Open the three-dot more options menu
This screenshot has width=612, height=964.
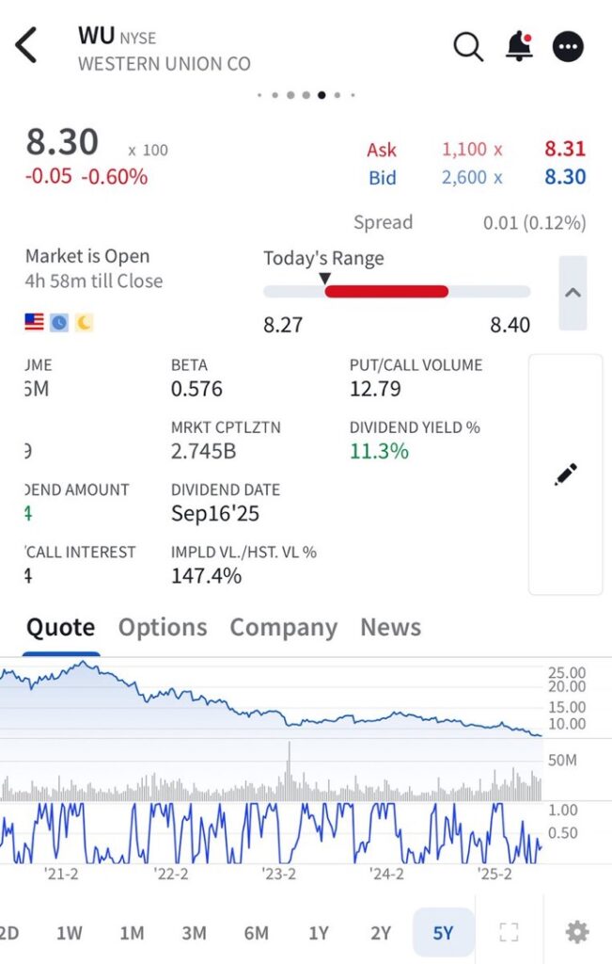point(568,46)
